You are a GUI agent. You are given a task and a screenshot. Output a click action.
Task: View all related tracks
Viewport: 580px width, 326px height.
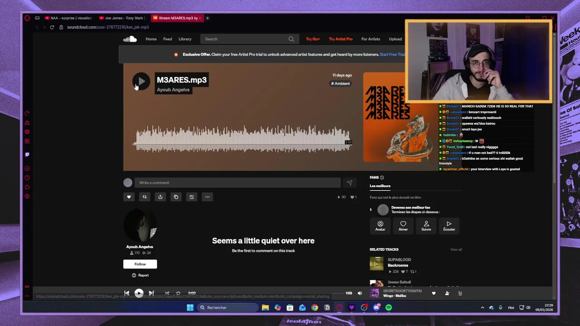point(456,249)
